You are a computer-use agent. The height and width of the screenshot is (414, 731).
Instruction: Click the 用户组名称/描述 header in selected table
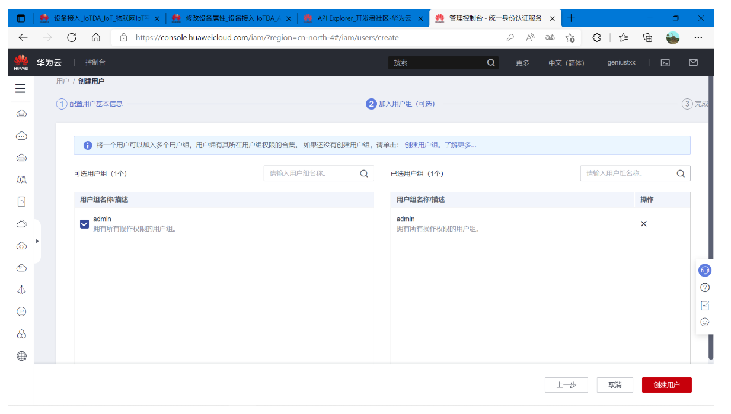420,200
